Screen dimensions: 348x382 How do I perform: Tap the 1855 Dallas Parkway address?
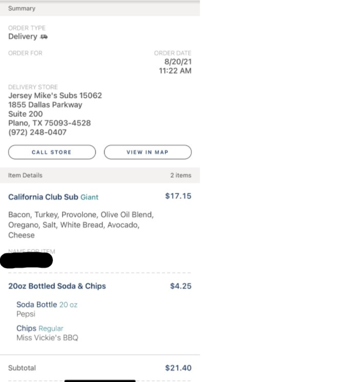point(45,105)
